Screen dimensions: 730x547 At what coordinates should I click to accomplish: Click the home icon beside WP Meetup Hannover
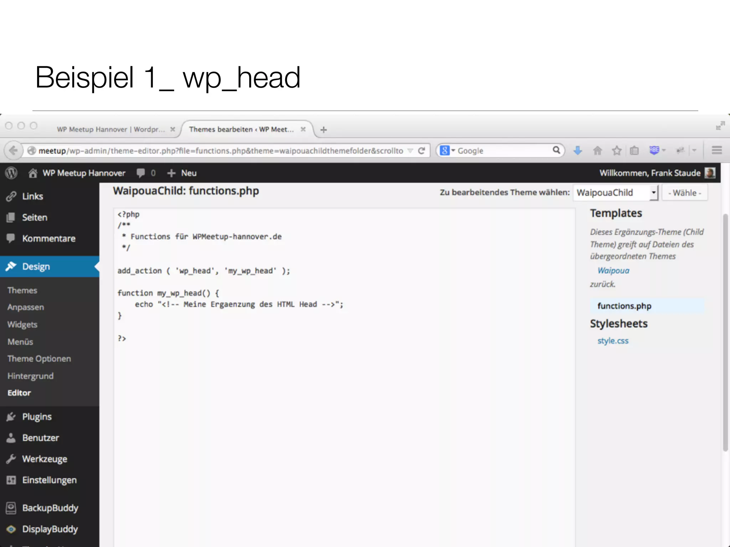(x=33, y=173)
